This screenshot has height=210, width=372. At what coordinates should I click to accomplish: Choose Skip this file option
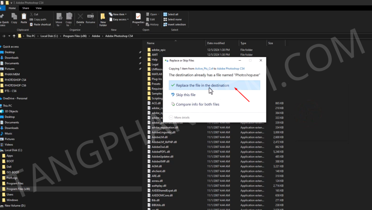186,95
